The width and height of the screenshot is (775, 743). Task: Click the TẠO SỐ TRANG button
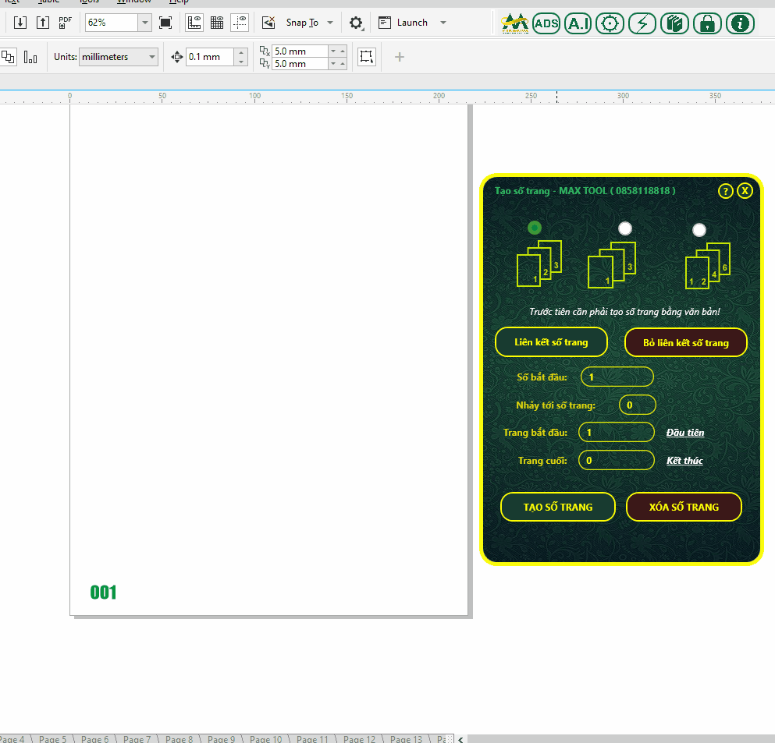click(557, 507)
